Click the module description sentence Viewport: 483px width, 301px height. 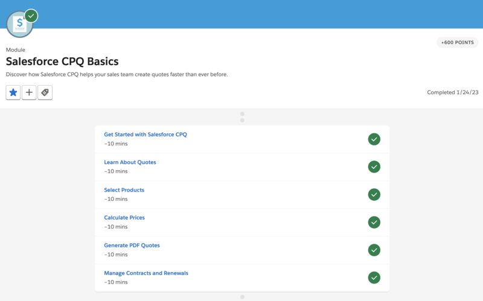coord(117,74)
